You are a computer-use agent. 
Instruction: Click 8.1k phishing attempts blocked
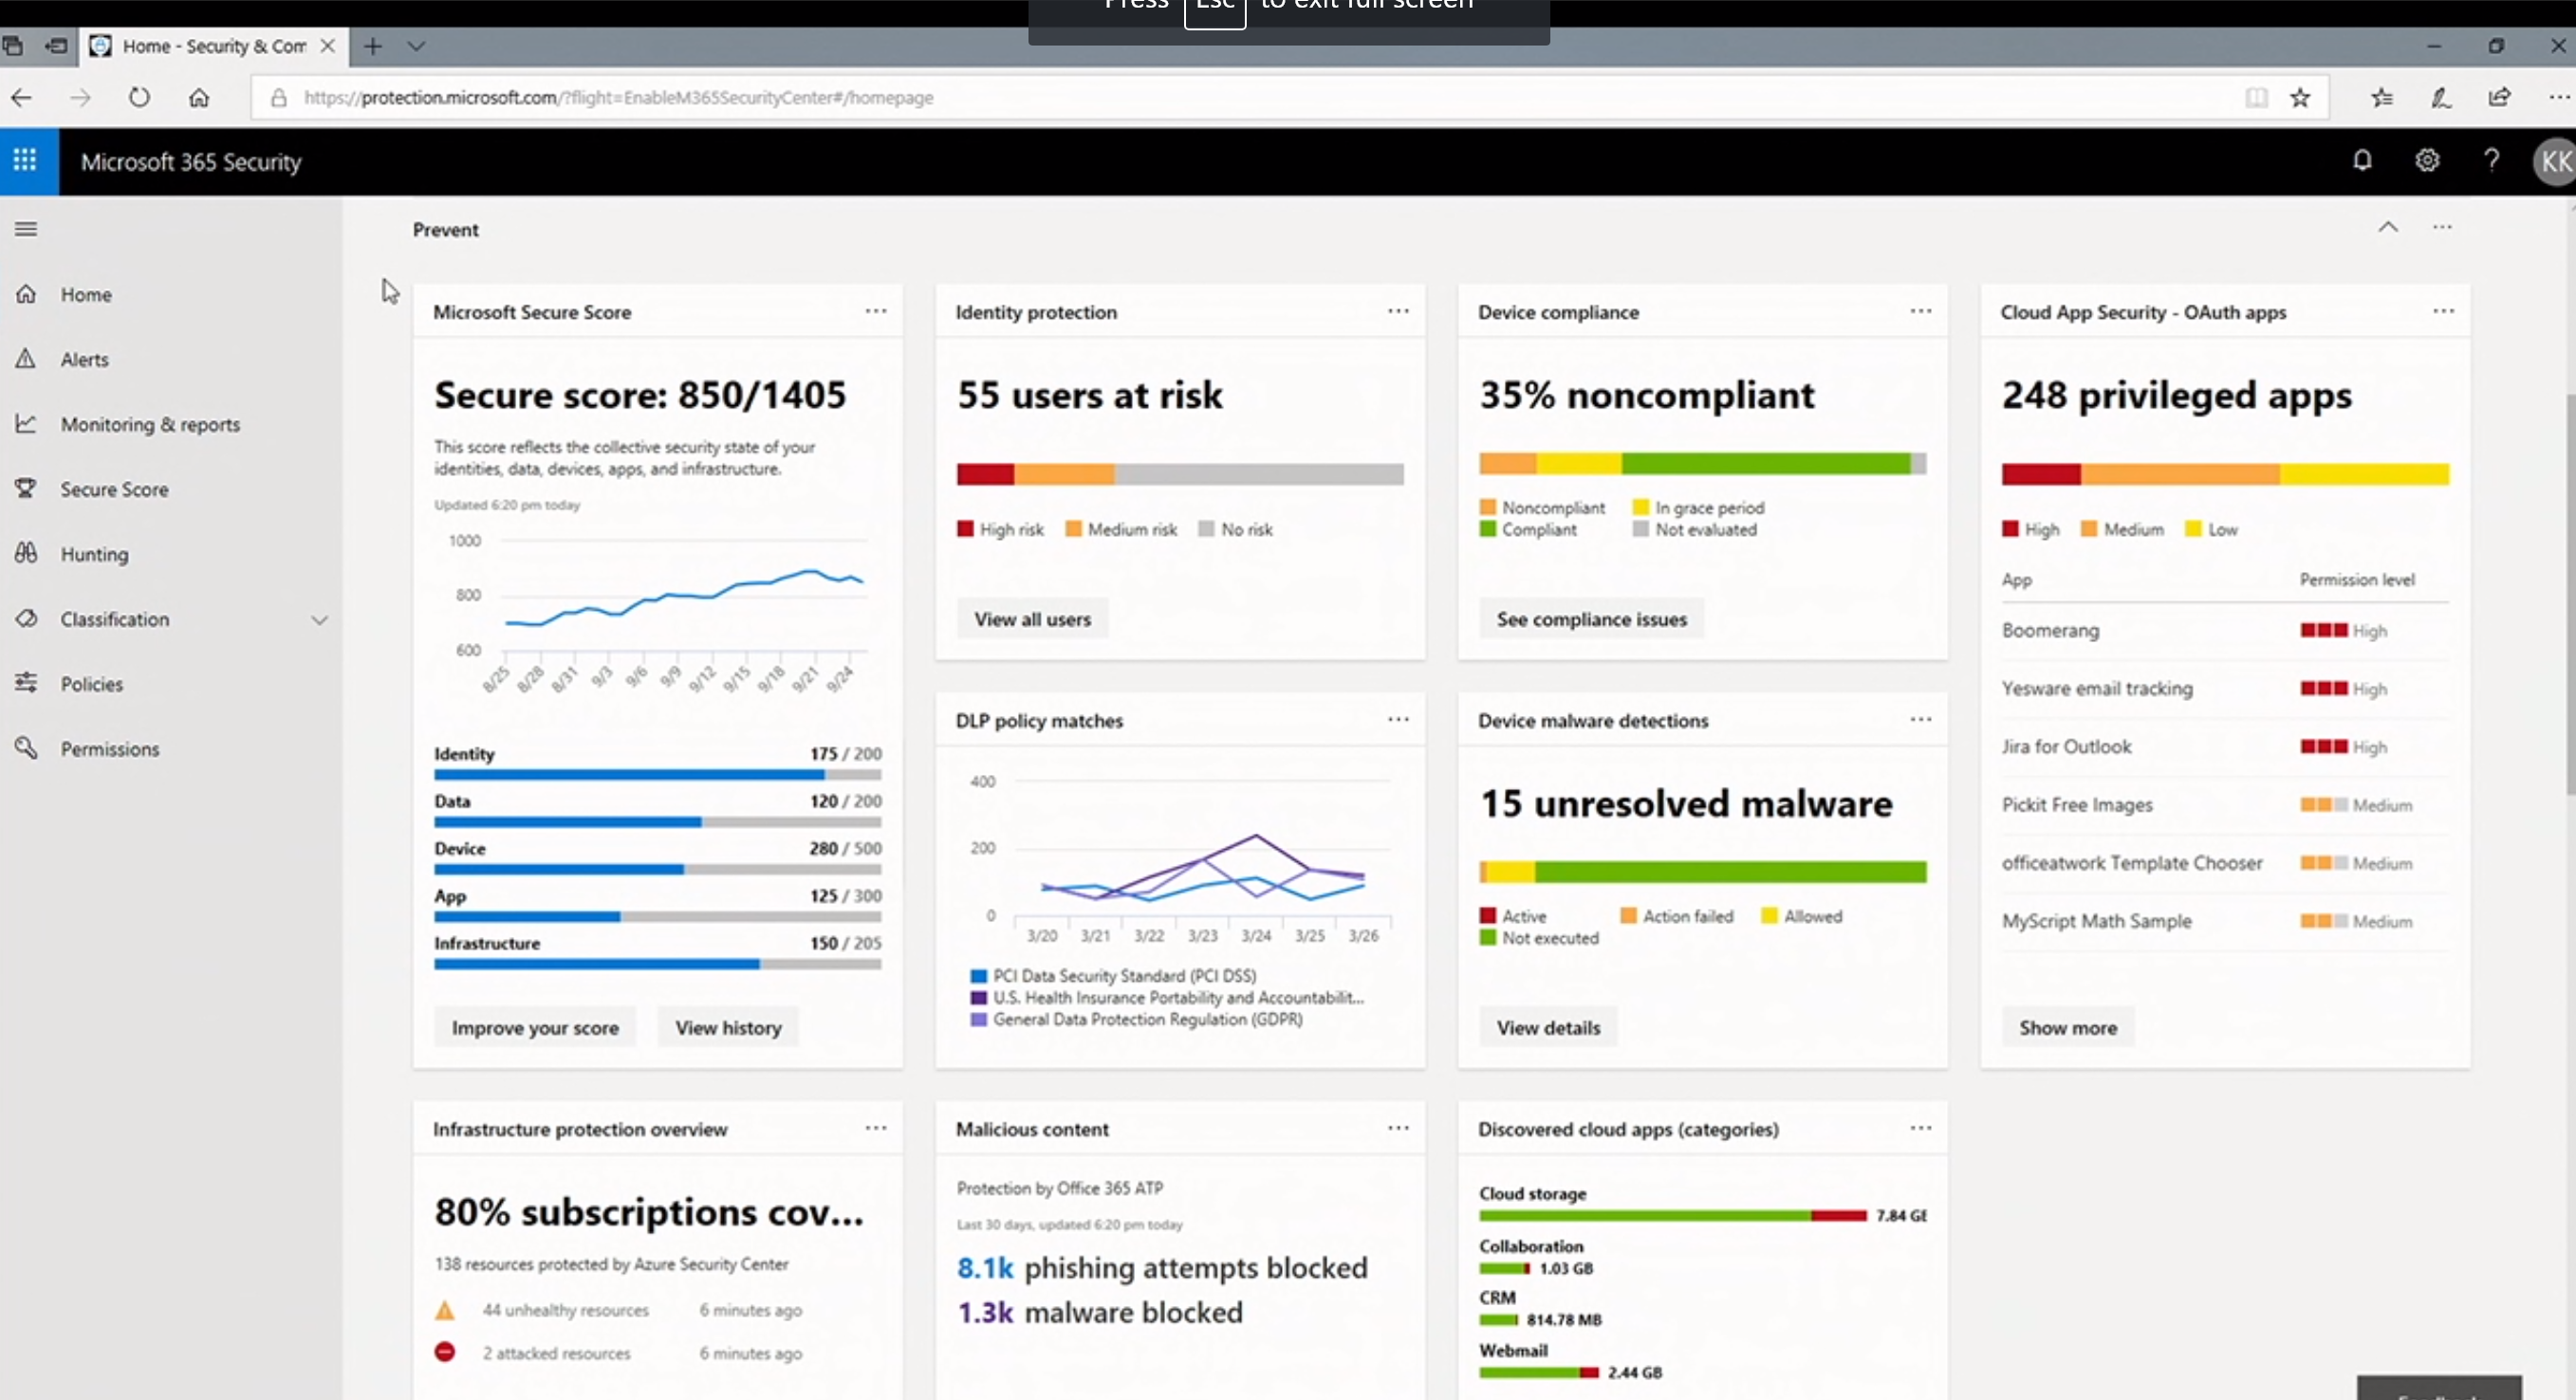click(1161, 1267)
